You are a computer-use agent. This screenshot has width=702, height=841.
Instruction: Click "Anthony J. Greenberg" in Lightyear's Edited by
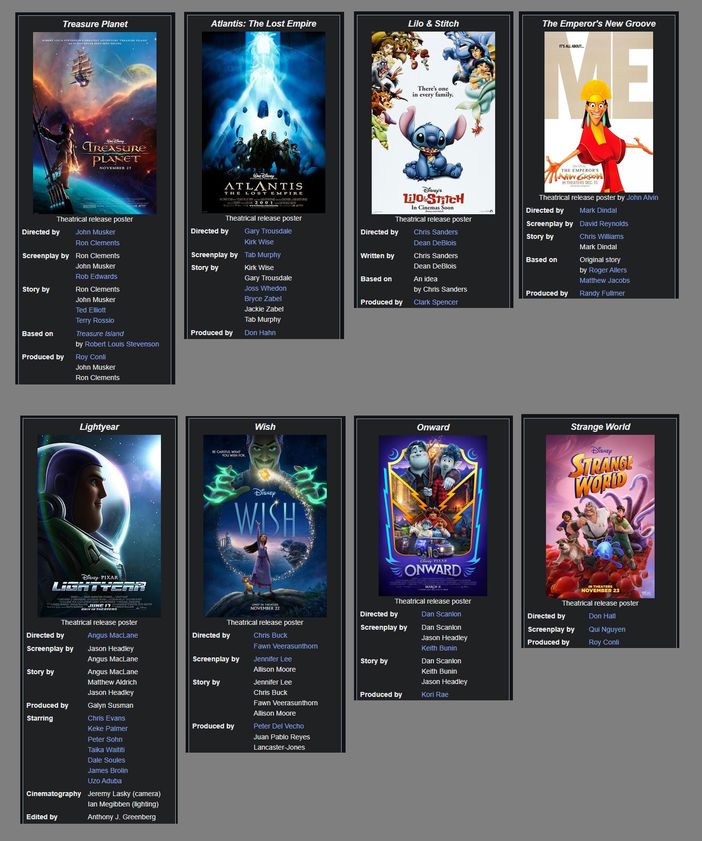pos(121,817)
